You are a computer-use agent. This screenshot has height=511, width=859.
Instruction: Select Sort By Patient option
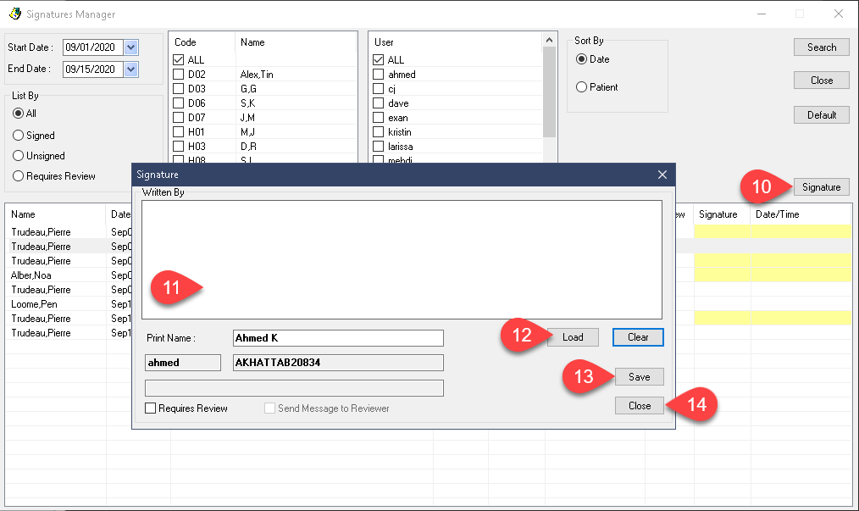pyautogui.click(x=582, y=87)
